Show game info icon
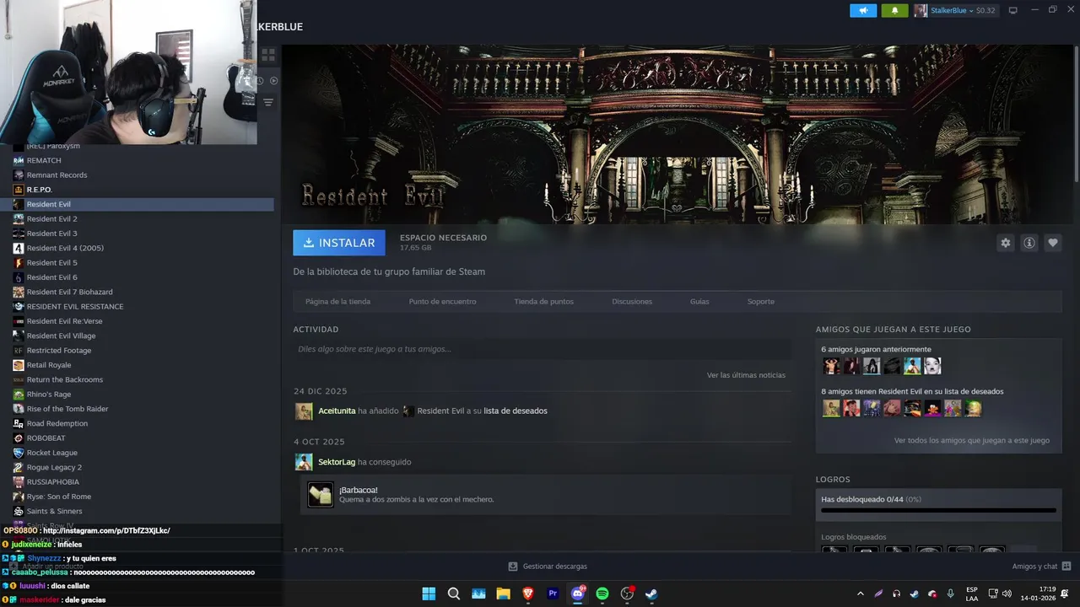 1029,243
